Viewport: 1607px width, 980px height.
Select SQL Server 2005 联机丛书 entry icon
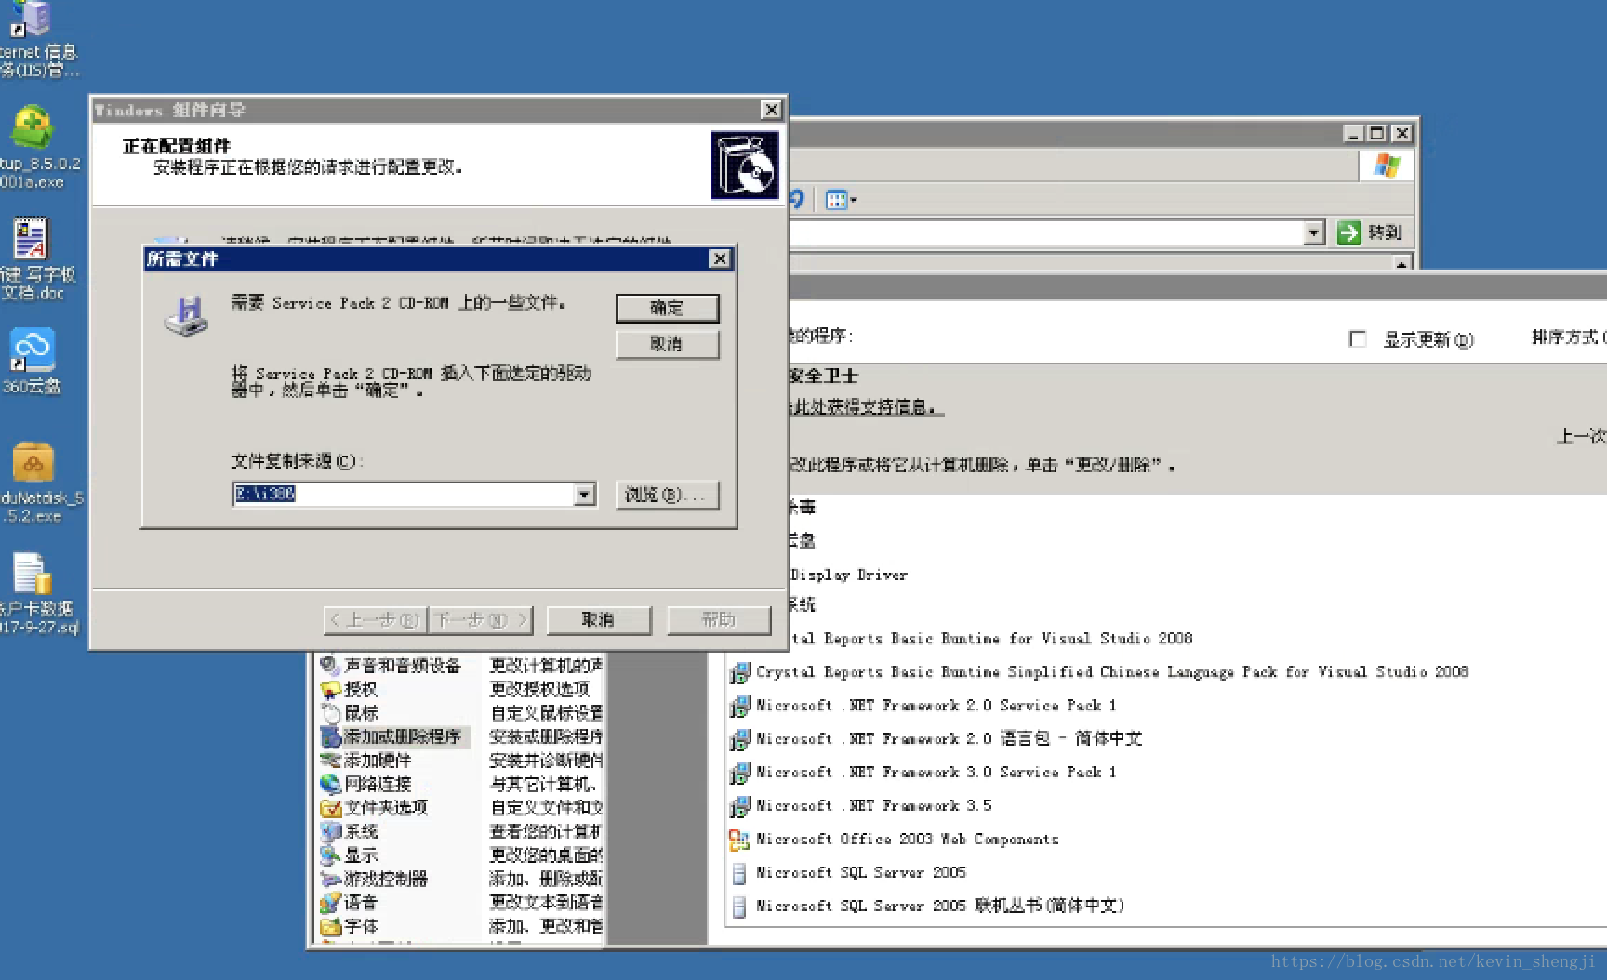pos(739,907)
